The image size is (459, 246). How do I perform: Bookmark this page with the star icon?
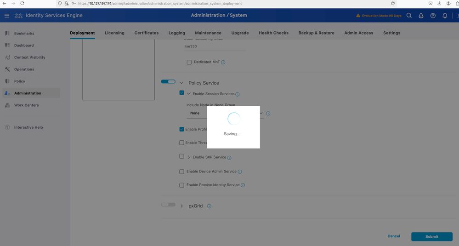(393, 4)
